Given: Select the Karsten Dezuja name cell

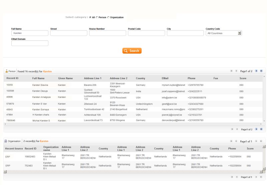Looking at the screenshot, I should point(40,91).
